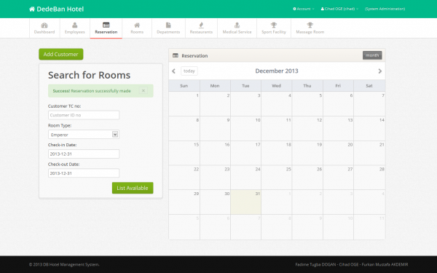Go to the previous calendar month
Screen dimensions: 437x273
(173, 71)
